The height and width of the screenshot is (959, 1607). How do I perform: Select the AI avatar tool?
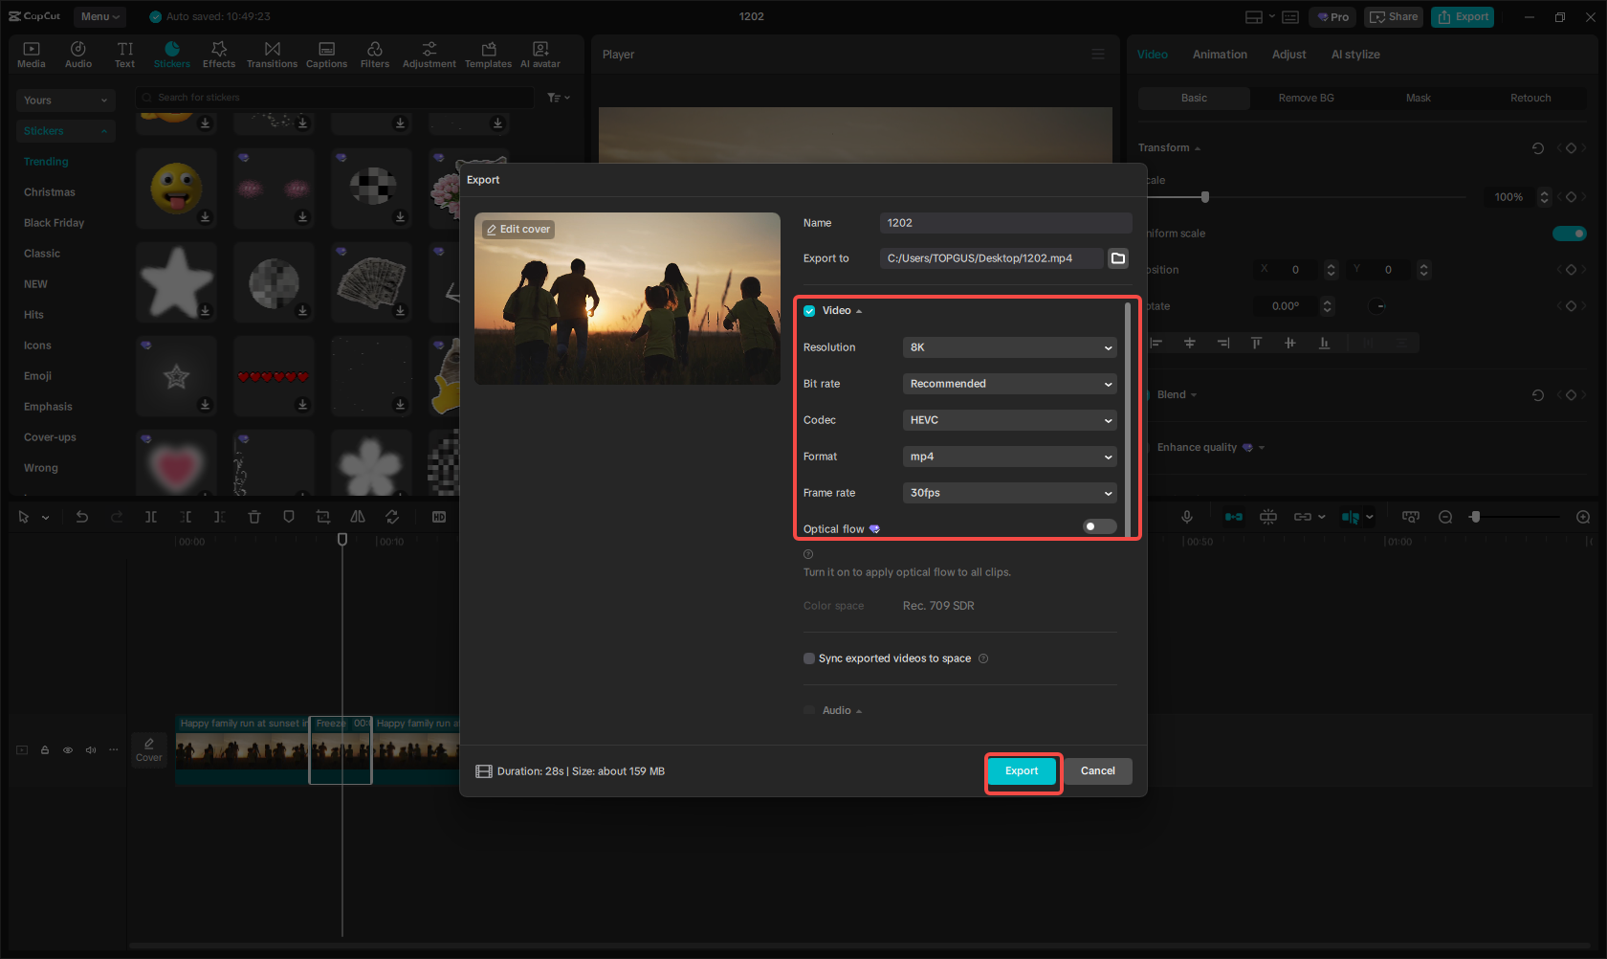(x=539, y=53)
